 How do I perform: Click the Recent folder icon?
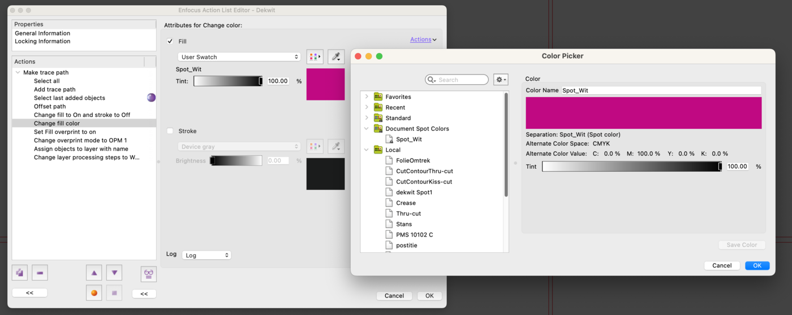(378, 107)
